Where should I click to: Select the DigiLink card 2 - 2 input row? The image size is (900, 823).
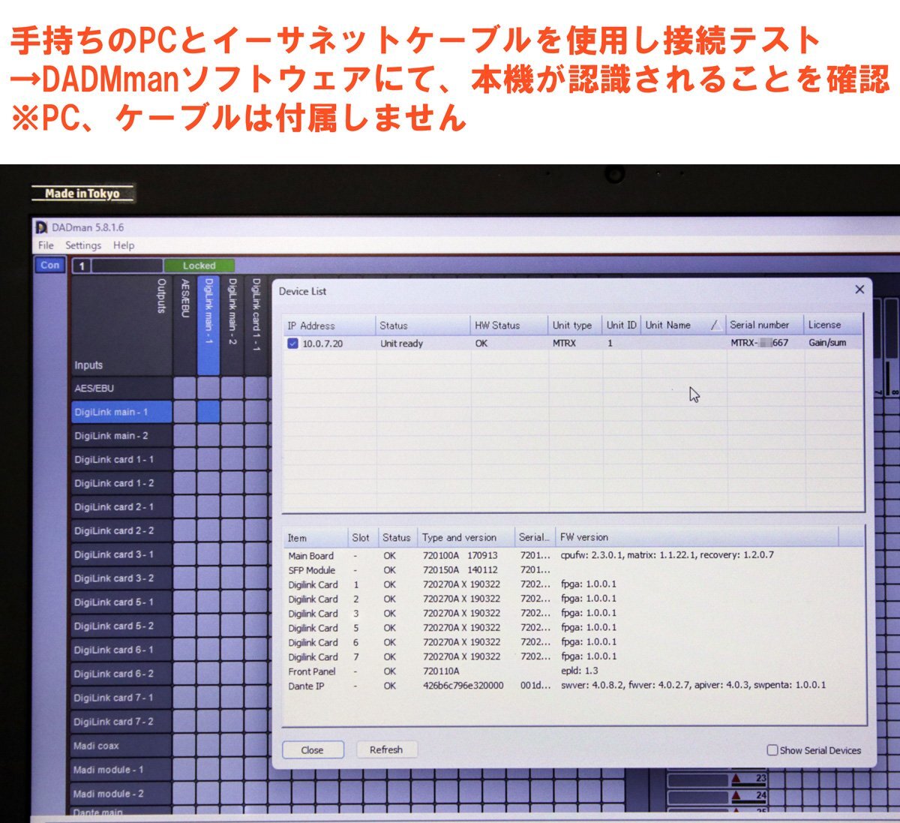[121, 531]
